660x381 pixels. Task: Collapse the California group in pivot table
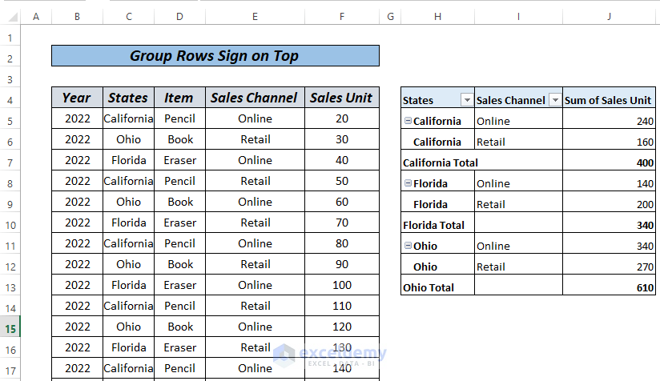pyautogui.click(x=408, y=121)
